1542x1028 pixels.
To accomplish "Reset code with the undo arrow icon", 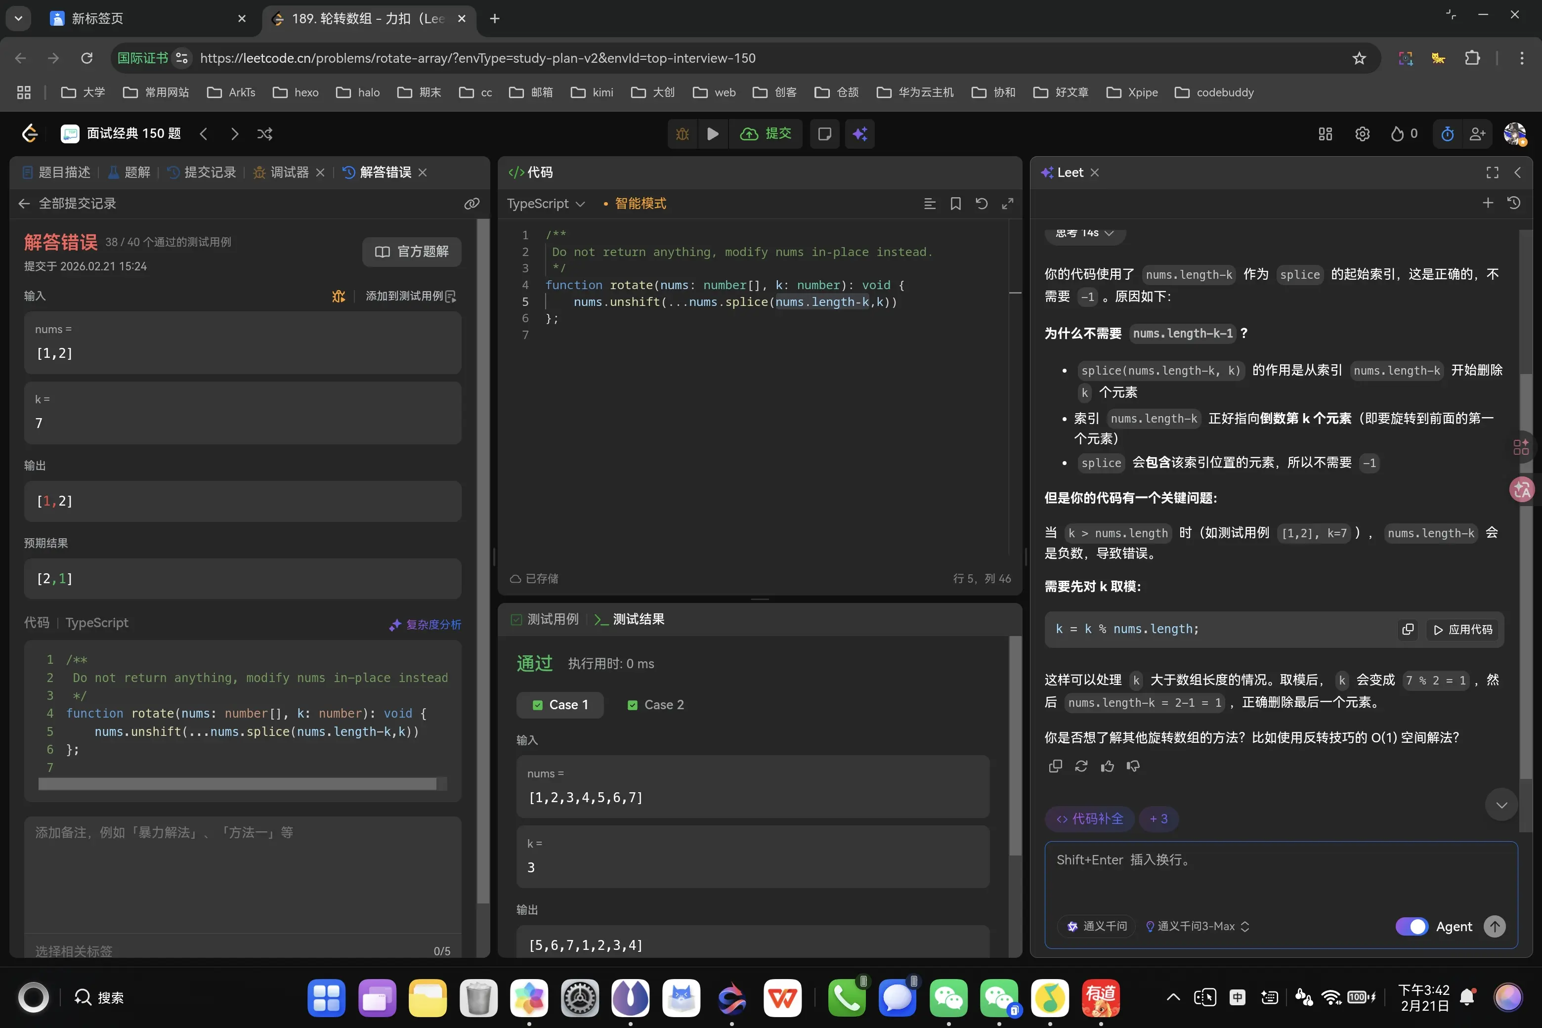I will [982, 203].
